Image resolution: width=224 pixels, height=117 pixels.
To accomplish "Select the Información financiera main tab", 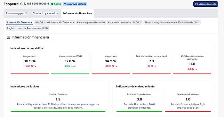I will click(x=77, y=13).
